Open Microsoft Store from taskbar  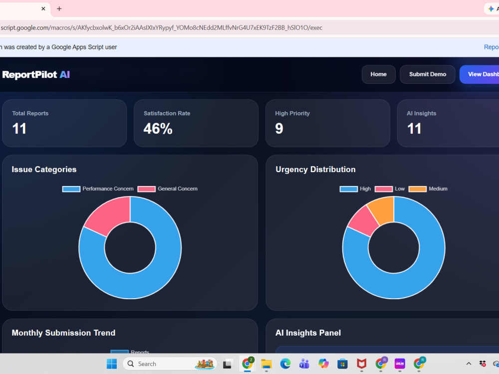342,364
